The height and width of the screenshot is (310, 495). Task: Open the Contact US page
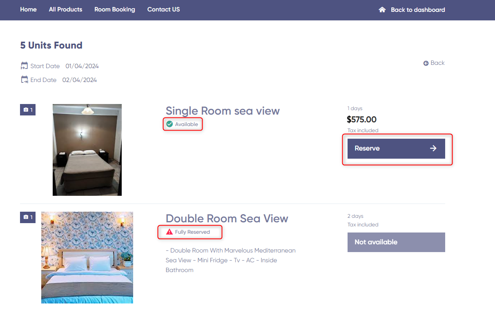pos(163,9)
